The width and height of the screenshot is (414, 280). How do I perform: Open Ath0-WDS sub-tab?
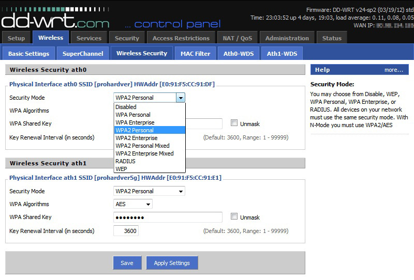pyautogui.click(x=239, y=54)
